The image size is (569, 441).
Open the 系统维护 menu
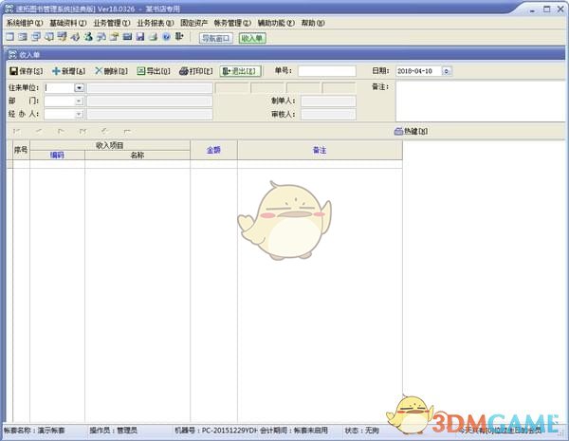(x=25, y=23)
